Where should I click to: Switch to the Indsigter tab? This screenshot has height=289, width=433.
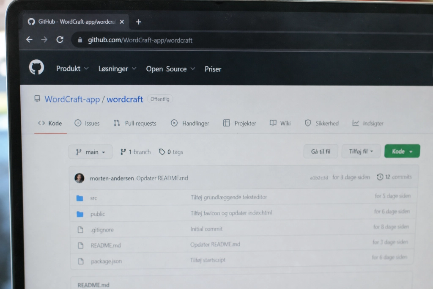[x=367, y=123]
